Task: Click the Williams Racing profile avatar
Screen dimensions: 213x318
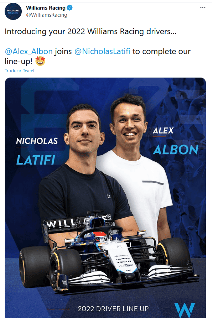Action: (13, 11)
